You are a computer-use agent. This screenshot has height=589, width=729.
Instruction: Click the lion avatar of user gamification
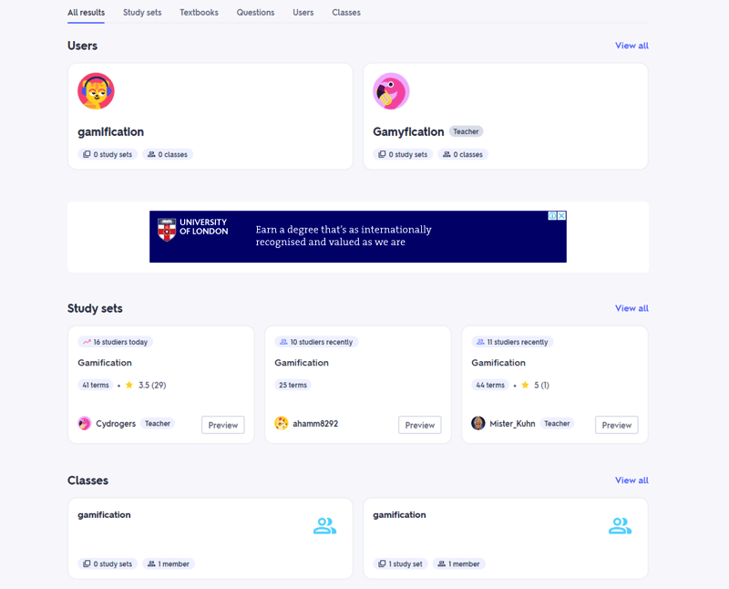[96, 91]
